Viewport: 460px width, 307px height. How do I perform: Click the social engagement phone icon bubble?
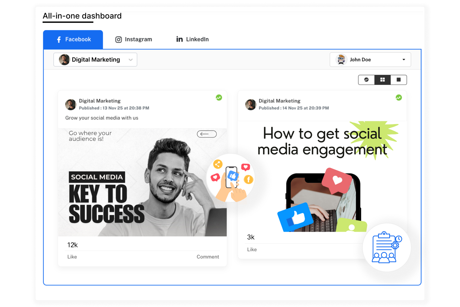(x=231, y=178)
